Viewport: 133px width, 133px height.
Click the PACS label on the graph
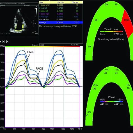click(x=39, y=68)
